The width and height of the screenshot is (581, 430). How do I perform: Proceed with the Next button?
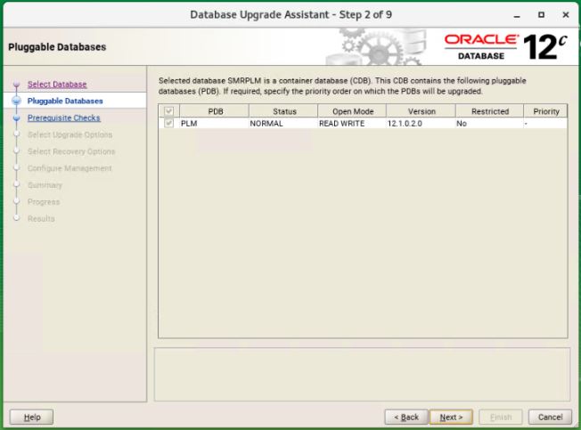pyautogui.click(x=451, y=417)
